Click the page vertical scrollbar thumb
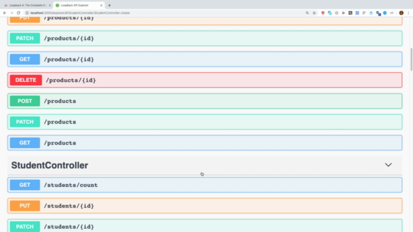The image size is (413, 232). [411, 59]
